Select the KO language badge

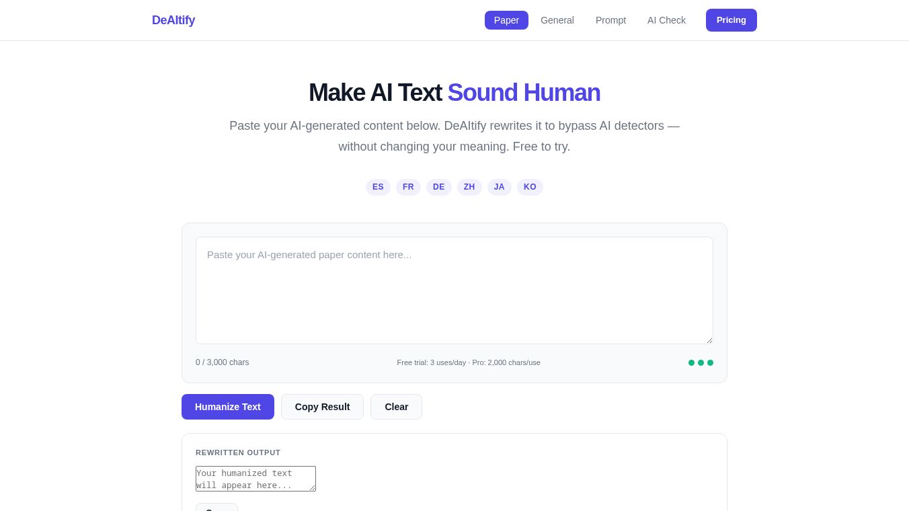pyautogui.click(x=530, y=187)
